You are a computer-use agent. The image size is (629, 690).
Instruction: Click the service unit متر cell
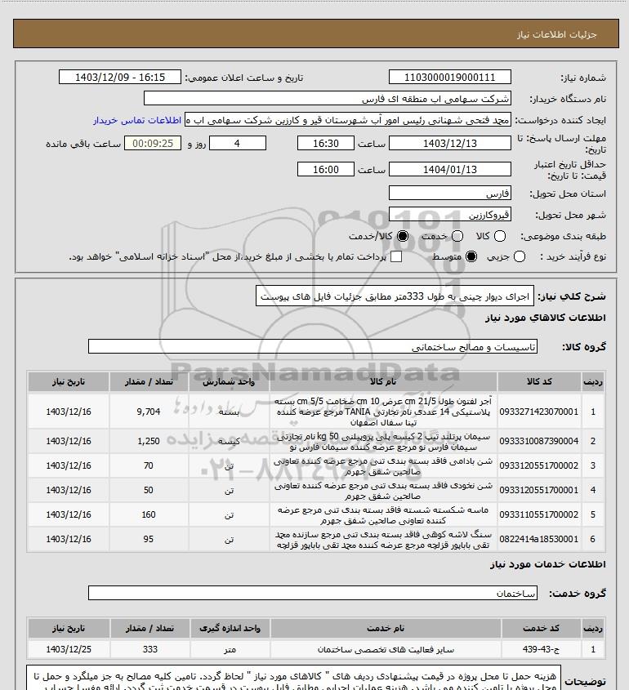230,649
